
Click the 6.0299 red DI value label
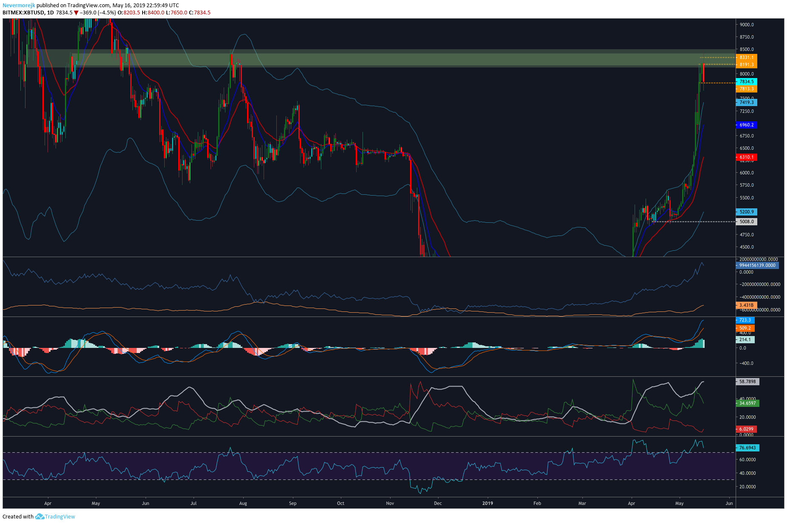click(746, 429)
